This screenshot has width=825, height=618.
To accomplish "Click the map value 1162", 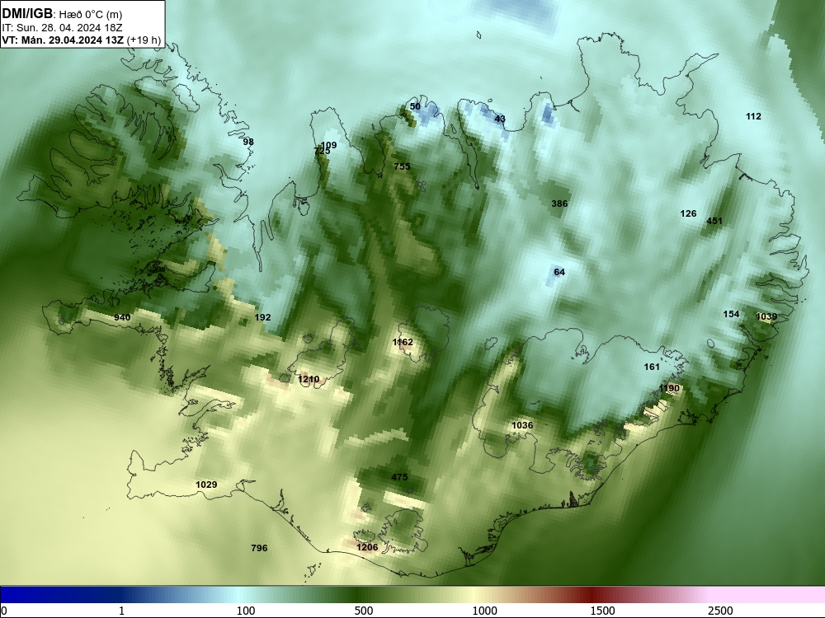I will pos(403,342).
